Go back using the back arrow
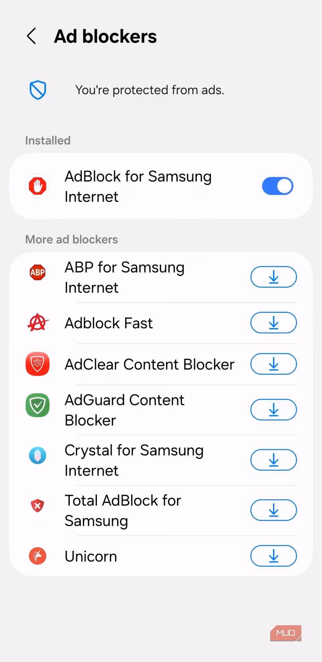Viewport: 322px width, 662px height. pyautogui.click(x=31, y=36)
